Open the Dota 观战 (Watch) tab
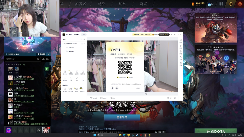The image size is (244, 137). coord(102,4)
